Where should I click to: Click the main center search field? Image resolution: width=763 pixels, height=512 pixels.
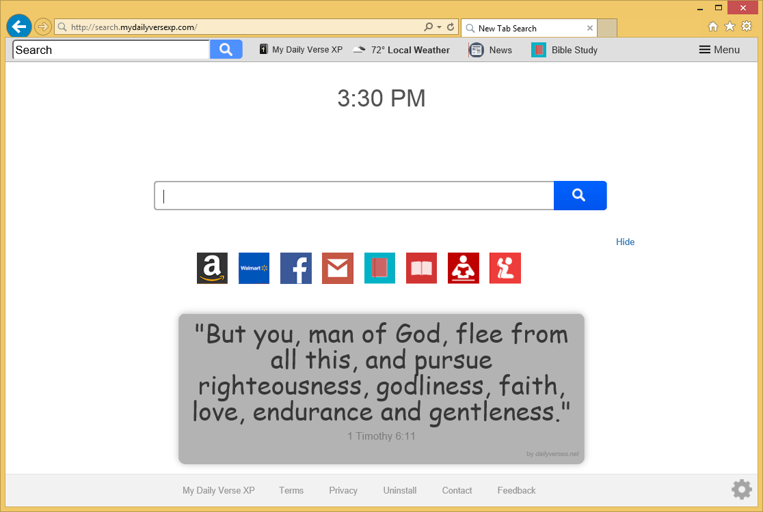point(354,196)
